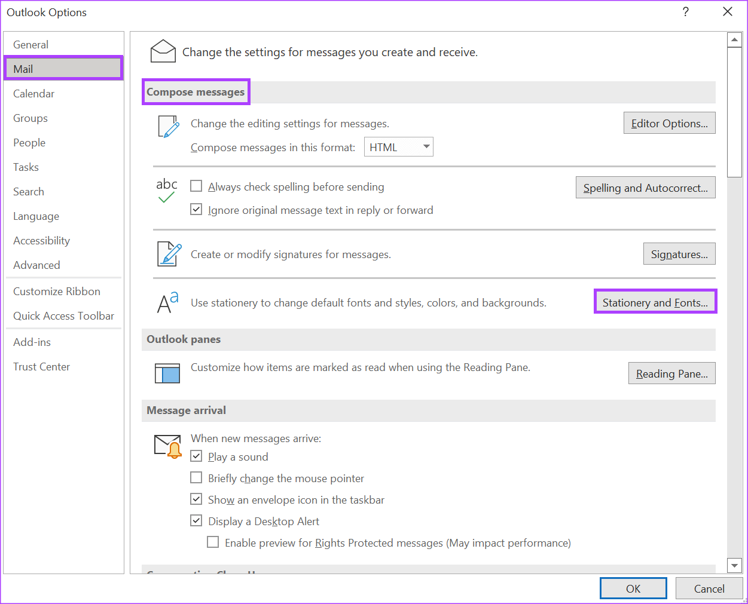Screen dimensions: 748x604
Task: Click the signature pen icon
Action: tap(169, 254)
